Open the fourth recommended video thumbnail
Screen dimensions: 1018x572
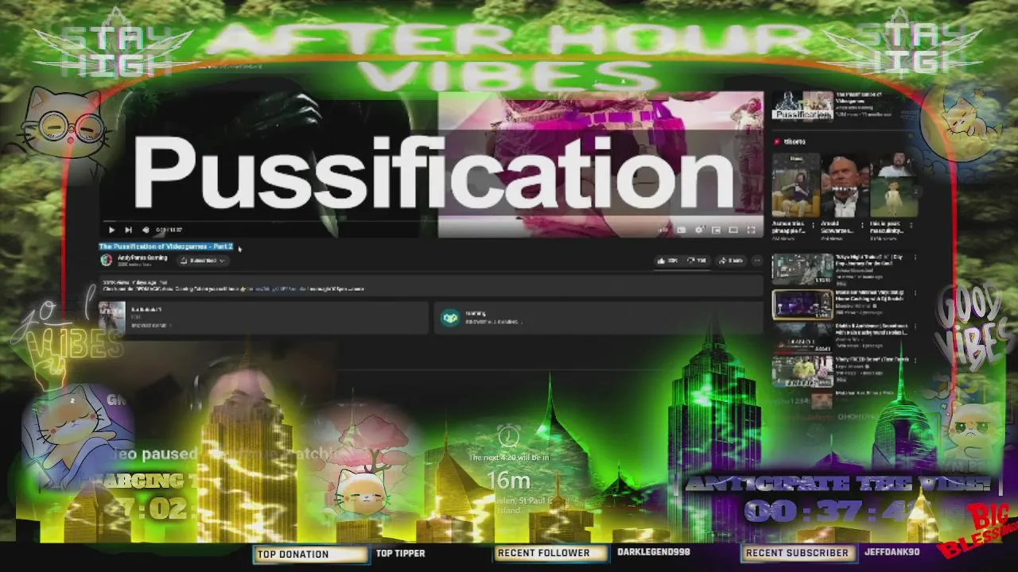coord(802,371)
